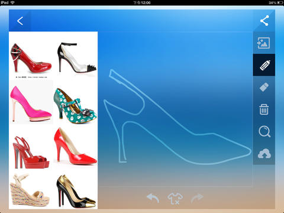This screenshot has width=284, height=213.
Task: Choose the red buckle platform heel
Action: tap(31, 58)
